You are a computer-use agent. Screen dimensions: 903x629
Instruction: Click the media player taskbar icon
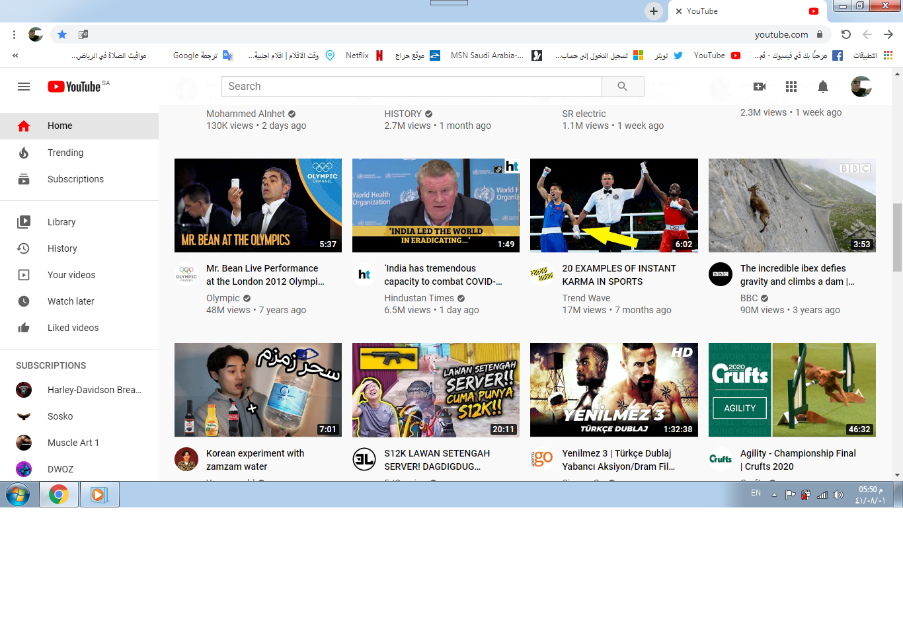point(99,494)
